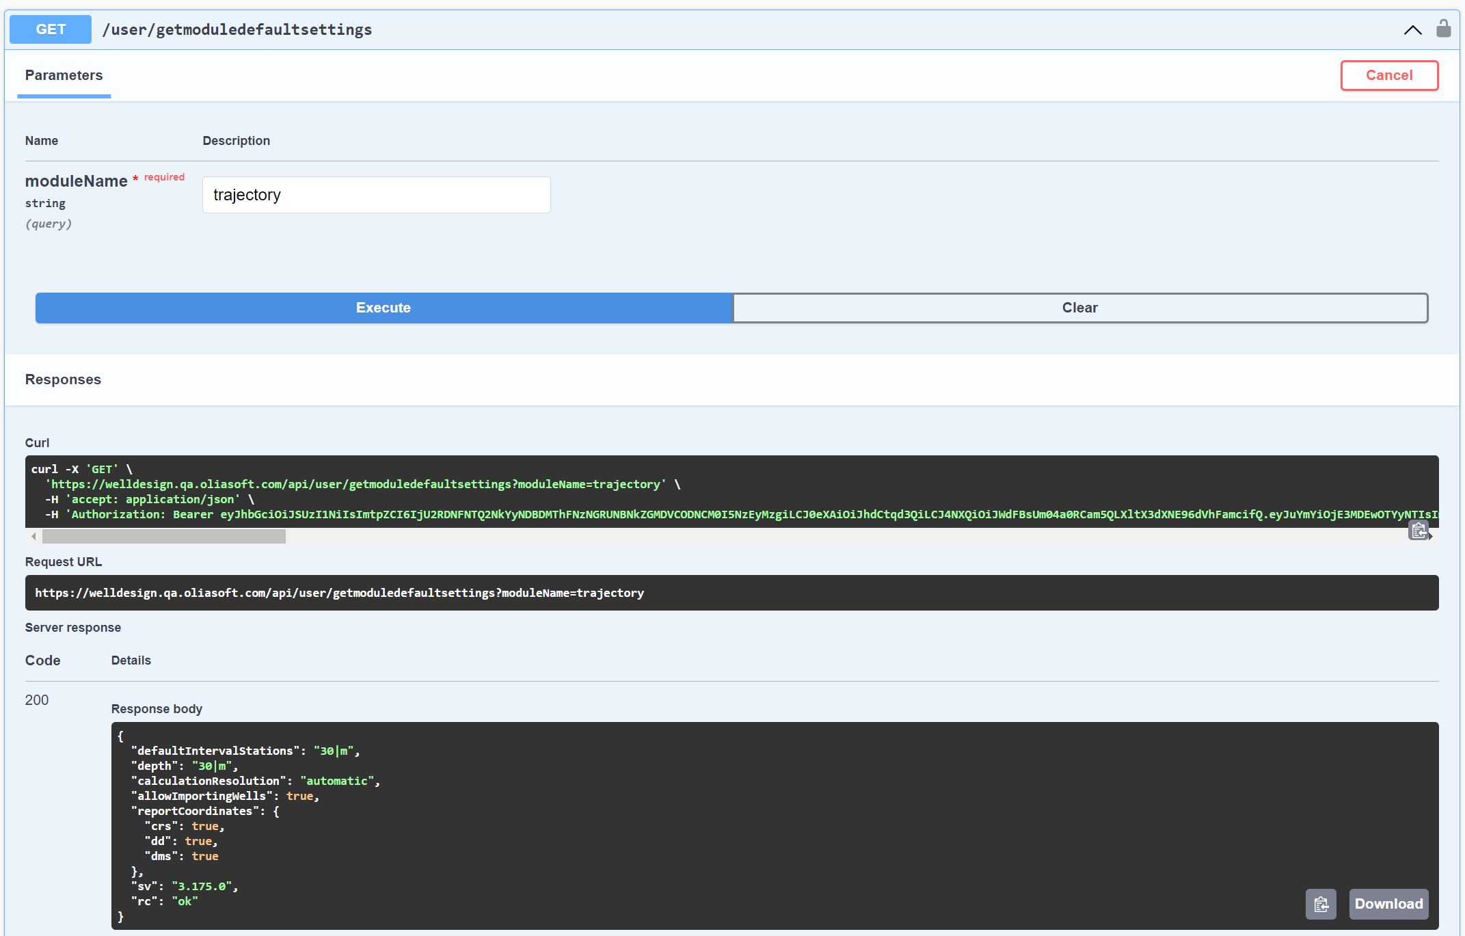Click the moduleName input containing trajectory
This screenshot has width=1465, height=936.
376,195
